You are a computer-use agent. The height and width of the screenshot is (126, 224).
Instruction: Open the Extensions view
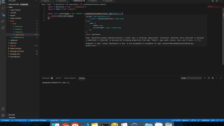point(3,28)
